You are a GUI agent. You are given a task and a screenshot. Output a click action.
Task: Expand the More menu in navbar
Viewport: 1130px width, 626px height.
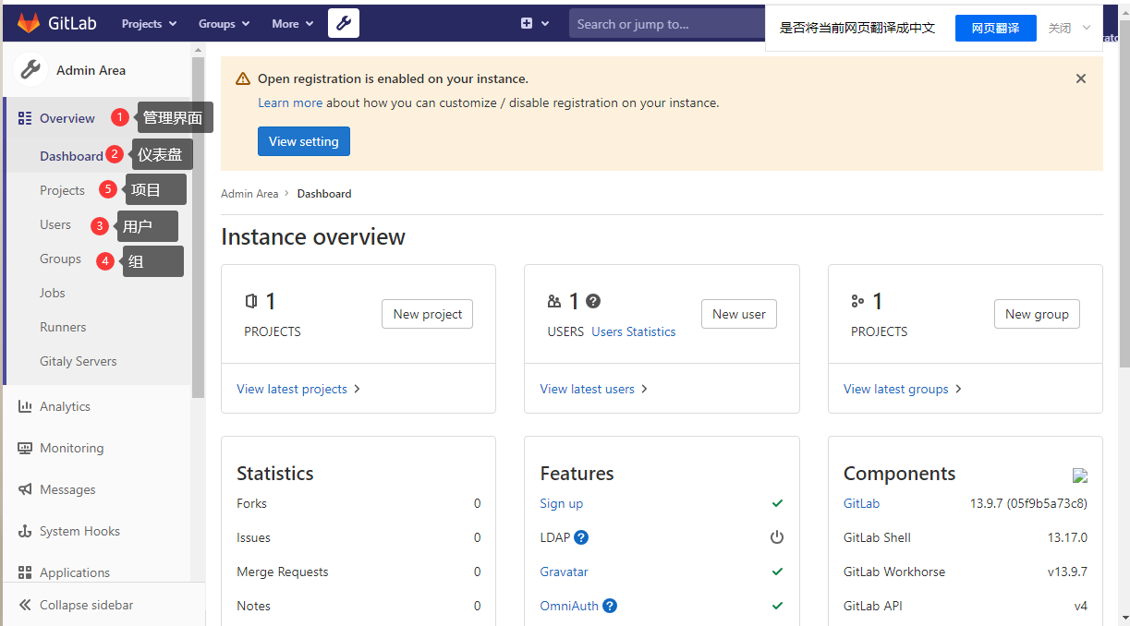pyautogui.click(x=293, y=24)
